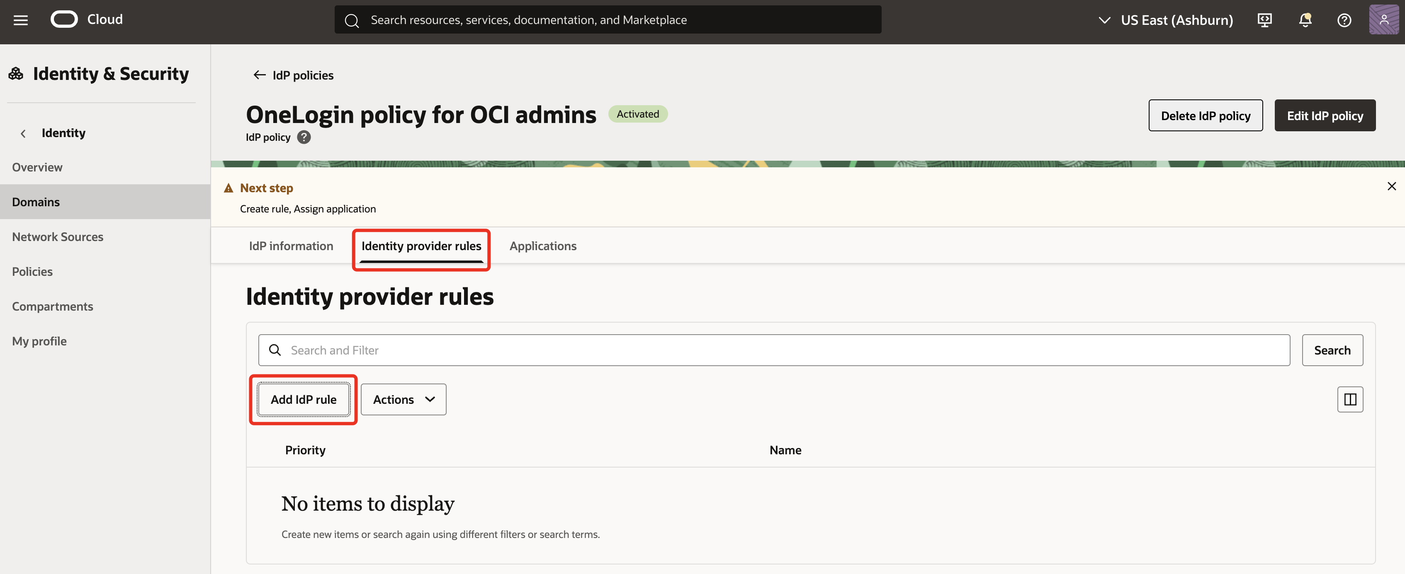The width and height of the screenshot is (1405, 574).
Task: Collapse the Identity sidebar section
Action: [x=23, y=133]
